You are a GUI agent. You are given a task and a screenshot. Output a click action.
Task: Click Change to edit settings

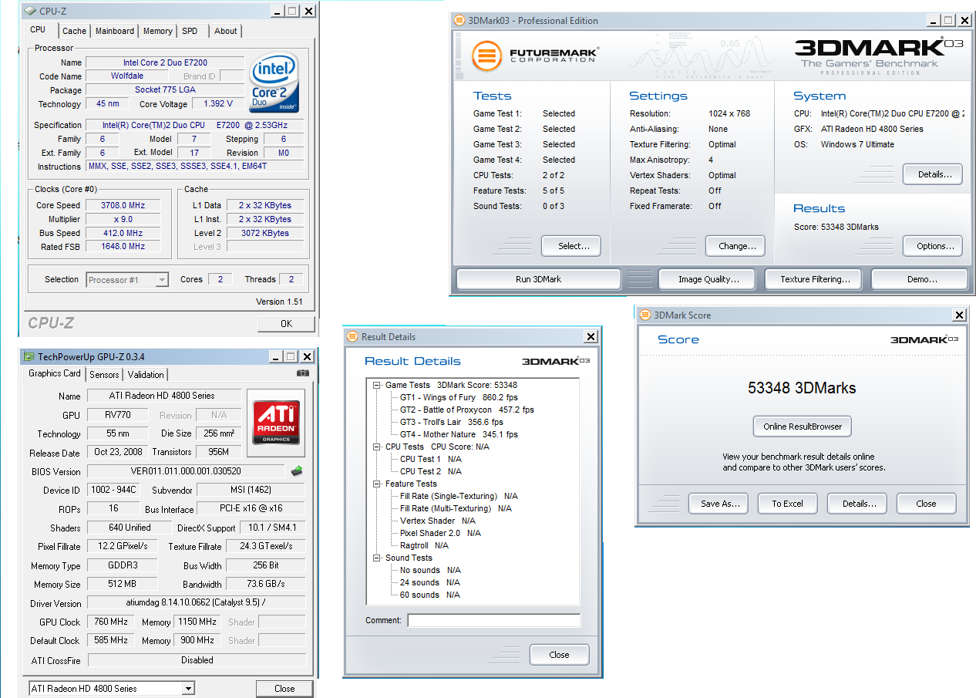737,246
